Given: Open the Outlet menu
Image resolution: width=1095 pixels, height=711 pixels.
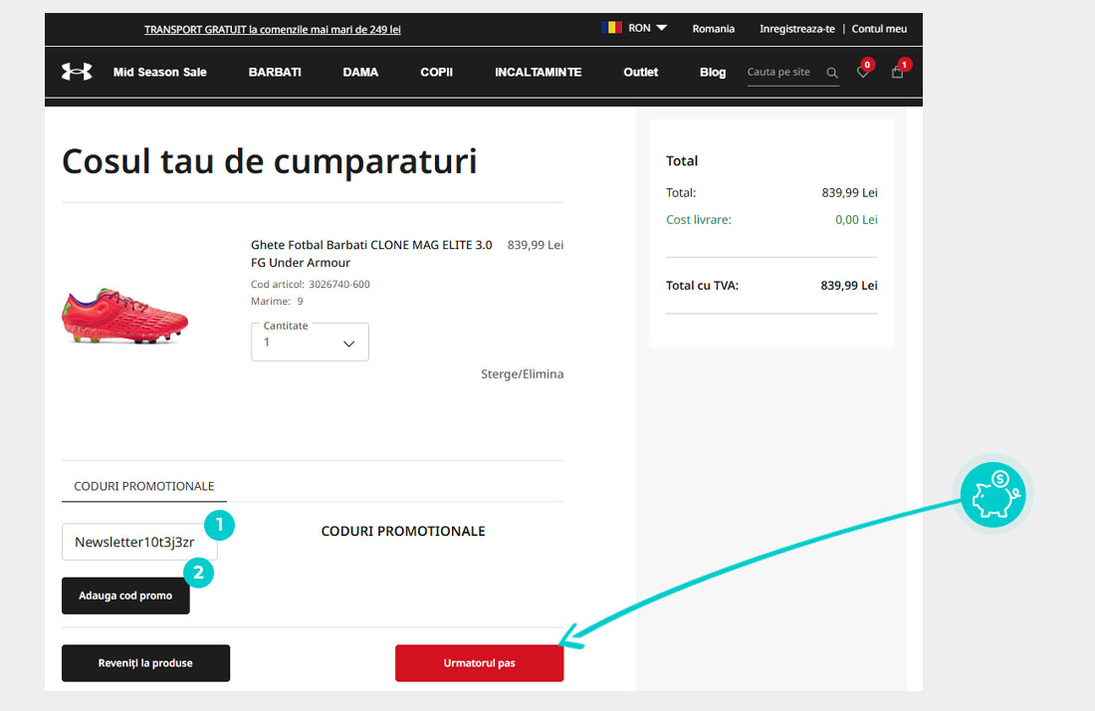Looking at the screenshot, I should pyautogui.click(x=641, y=72).
